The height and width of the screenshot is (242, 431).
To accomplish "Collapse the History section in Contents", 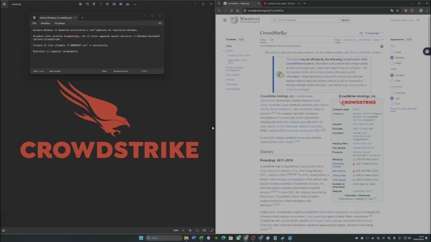I will [224, 51].
